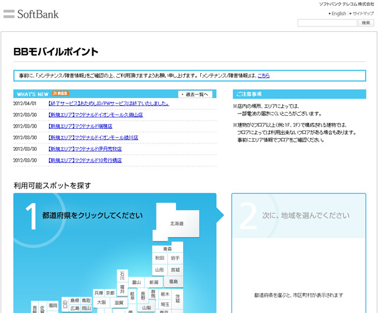Viewport: 378px width, 313px height.
Task: Click the BBモバイルポイント page heading
Action: (x=56, y=51)
